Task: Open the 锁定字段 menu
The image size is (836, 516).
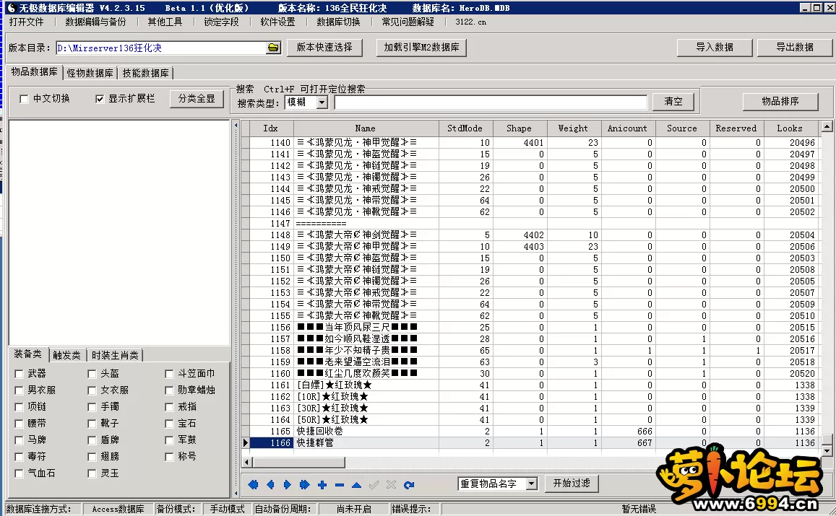Action: tap(221, 22)
